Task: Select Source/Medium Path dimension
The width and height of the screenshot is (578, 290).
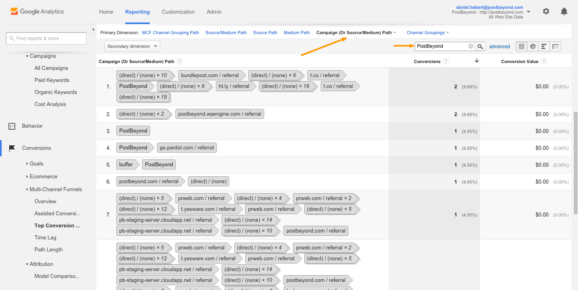Action: pos(226,33)
